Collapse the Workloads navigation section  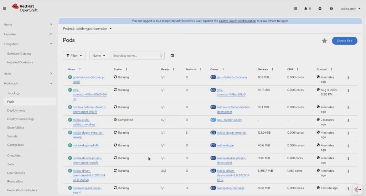click(x=28, y=83)
